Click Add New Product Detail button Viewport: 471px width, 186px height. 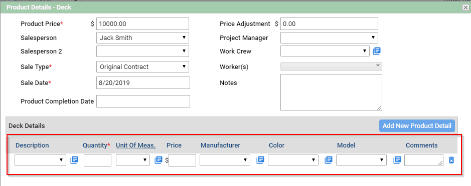417,126
